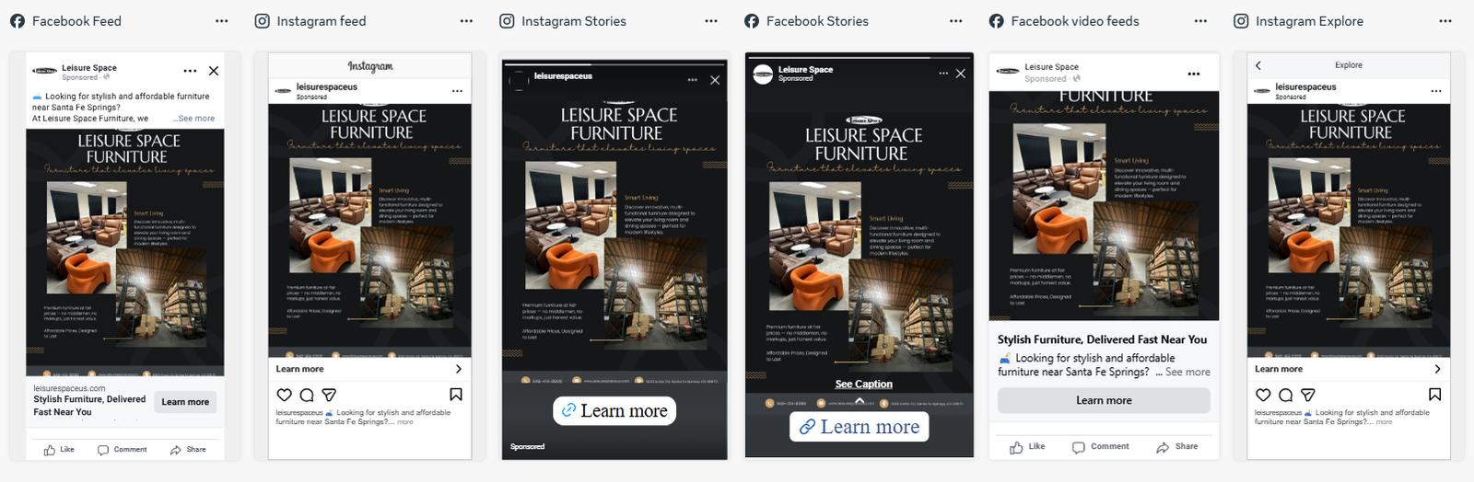This screenshot has height=482, width=1474.
Task: Click the 'See Caption' link in Facebook Stories
Action: pos(864,384)
